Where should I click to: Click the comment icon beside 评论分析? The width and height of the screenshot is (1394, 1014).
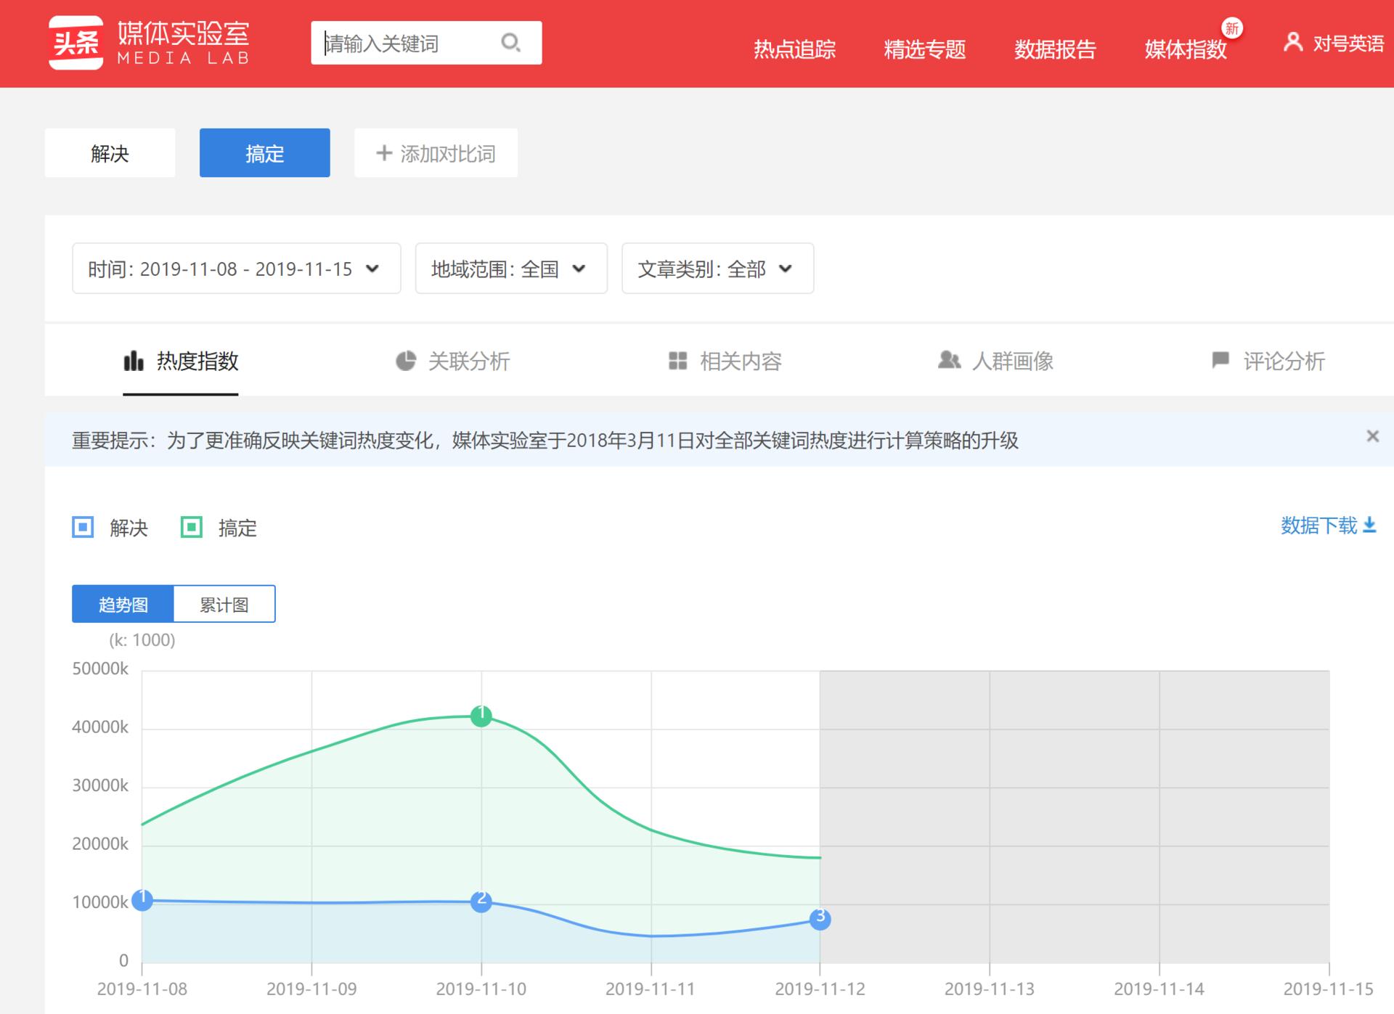click(x=1220, y=360)
